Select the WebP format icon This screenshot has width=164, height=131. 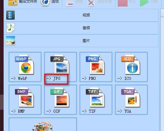pos(25,65)
